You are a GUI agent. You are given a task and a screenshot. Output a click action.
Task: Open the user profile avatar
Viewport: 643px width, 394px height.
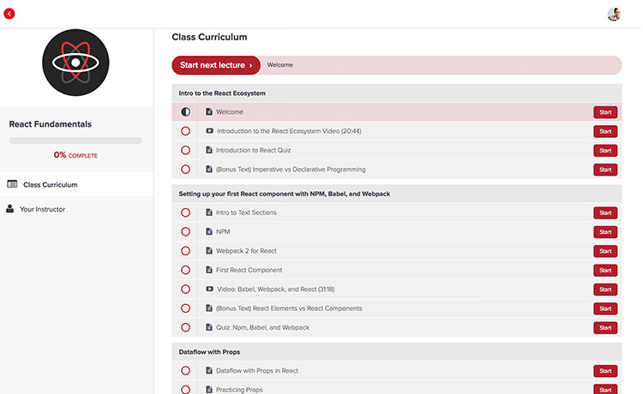[x=614, y=14]
